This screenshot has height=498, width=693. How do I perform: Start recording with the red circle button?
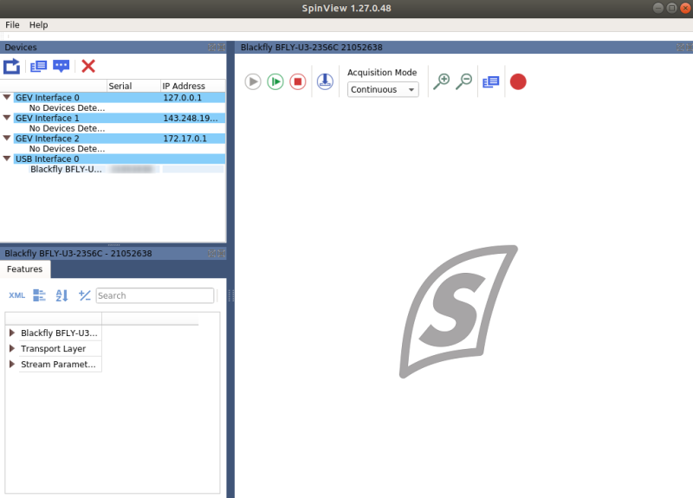518,81
